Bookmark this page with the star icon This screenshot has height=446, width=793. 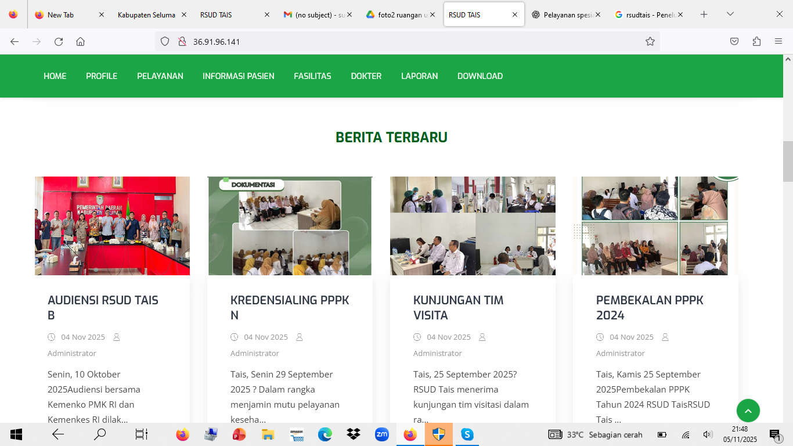(x=650, y=42)
